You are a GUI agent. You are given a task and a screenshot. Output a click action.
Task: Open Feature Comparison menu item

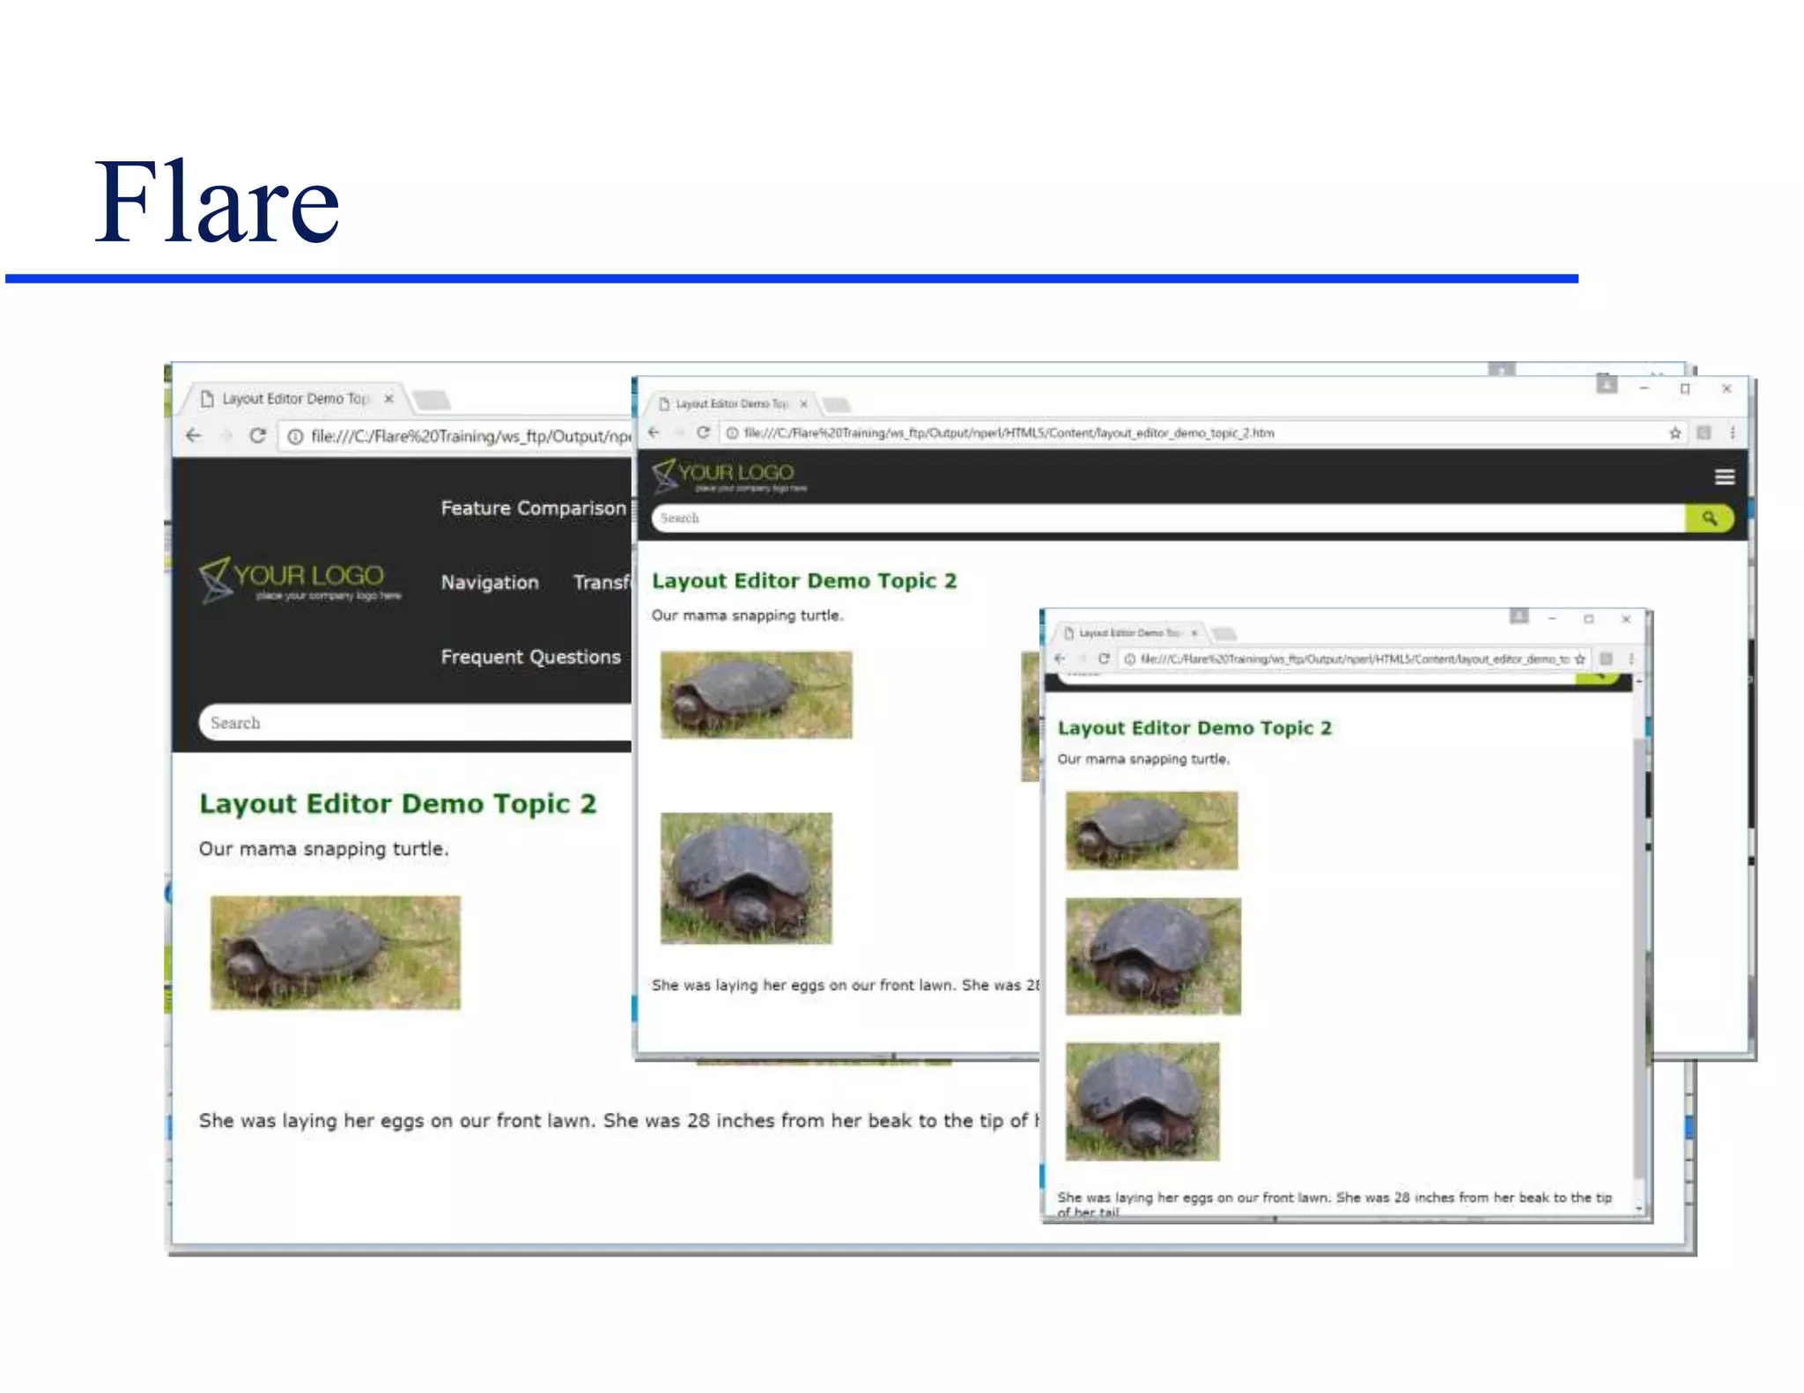click(533, 508)
